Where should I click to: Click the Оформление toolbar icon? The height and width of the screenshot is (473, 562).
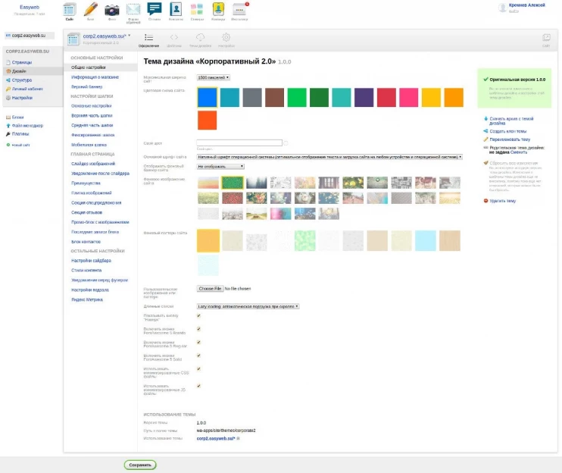pos(149,39)
